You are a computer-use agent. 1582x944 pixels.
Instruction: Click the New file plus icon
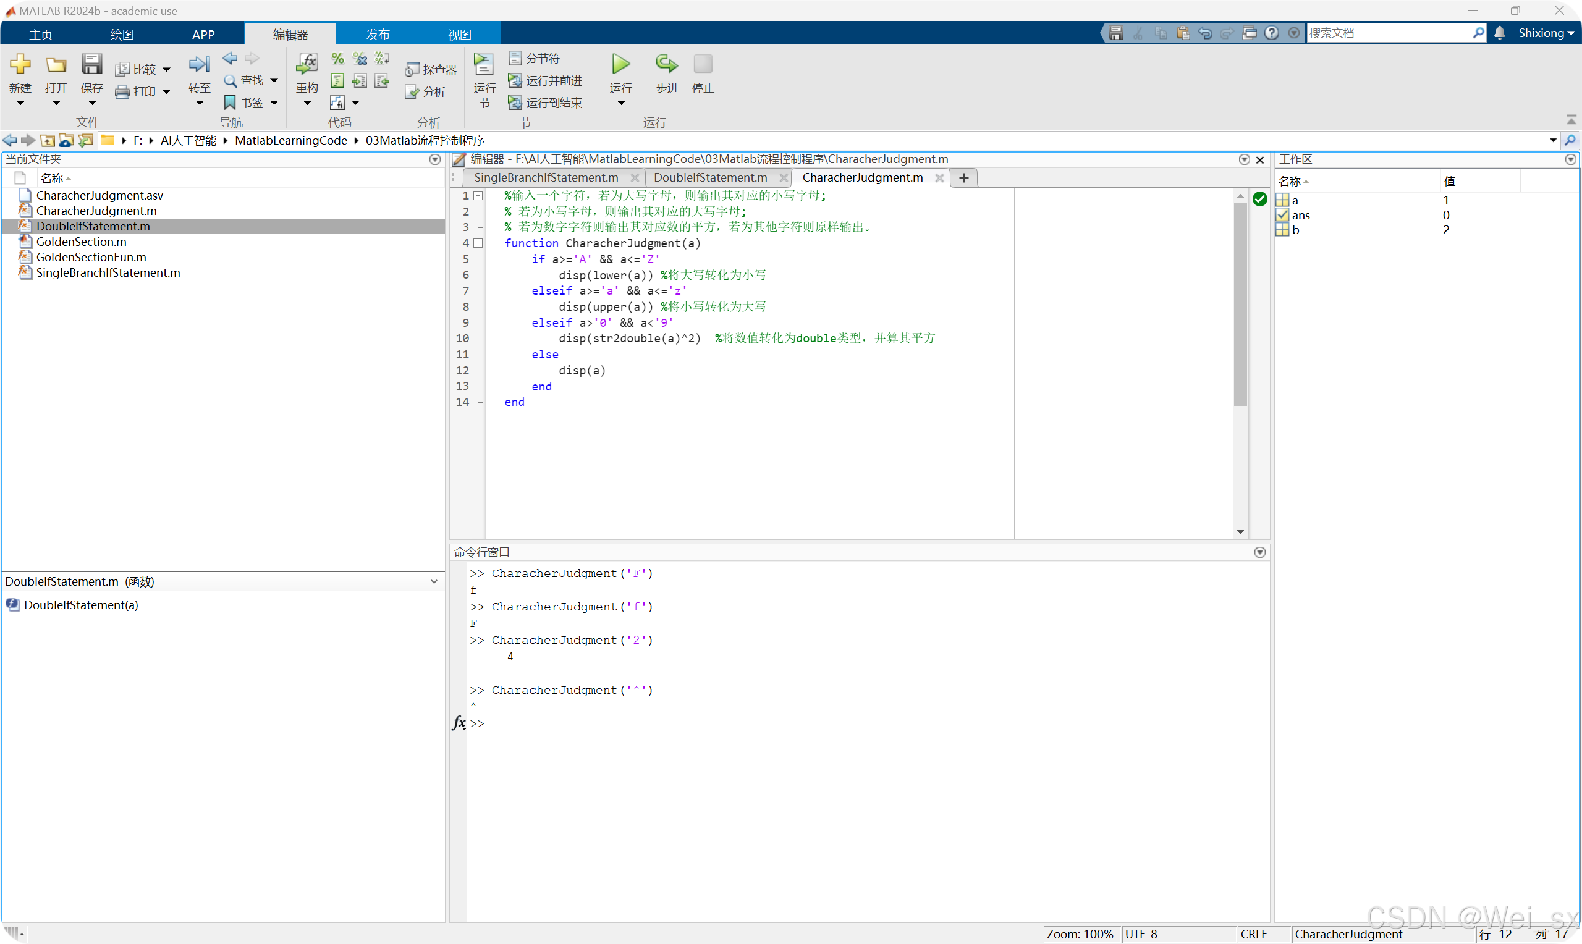[20, 64]
